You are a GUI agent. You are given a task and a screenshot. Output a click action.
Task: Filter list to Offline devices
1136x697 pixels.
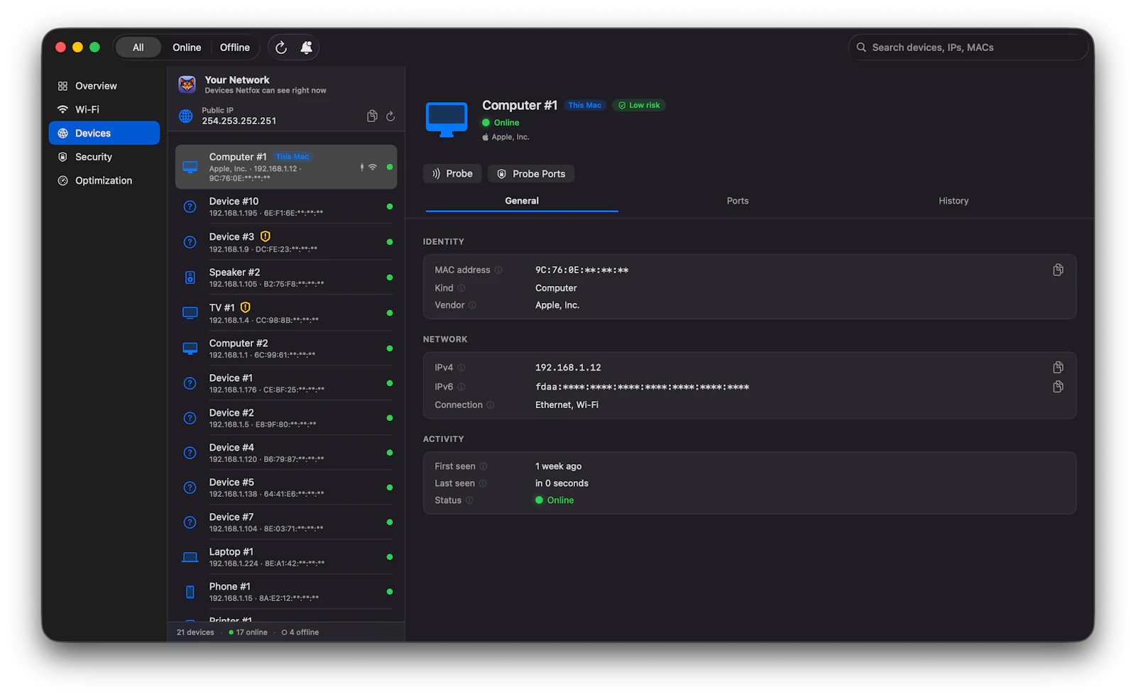point(235,48)
